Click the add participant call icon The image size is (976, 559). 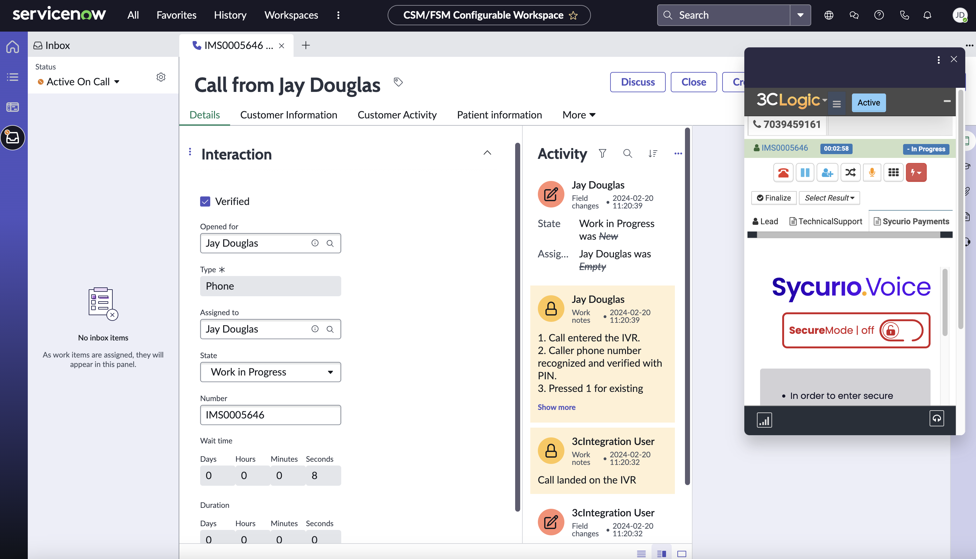[826, 172]
